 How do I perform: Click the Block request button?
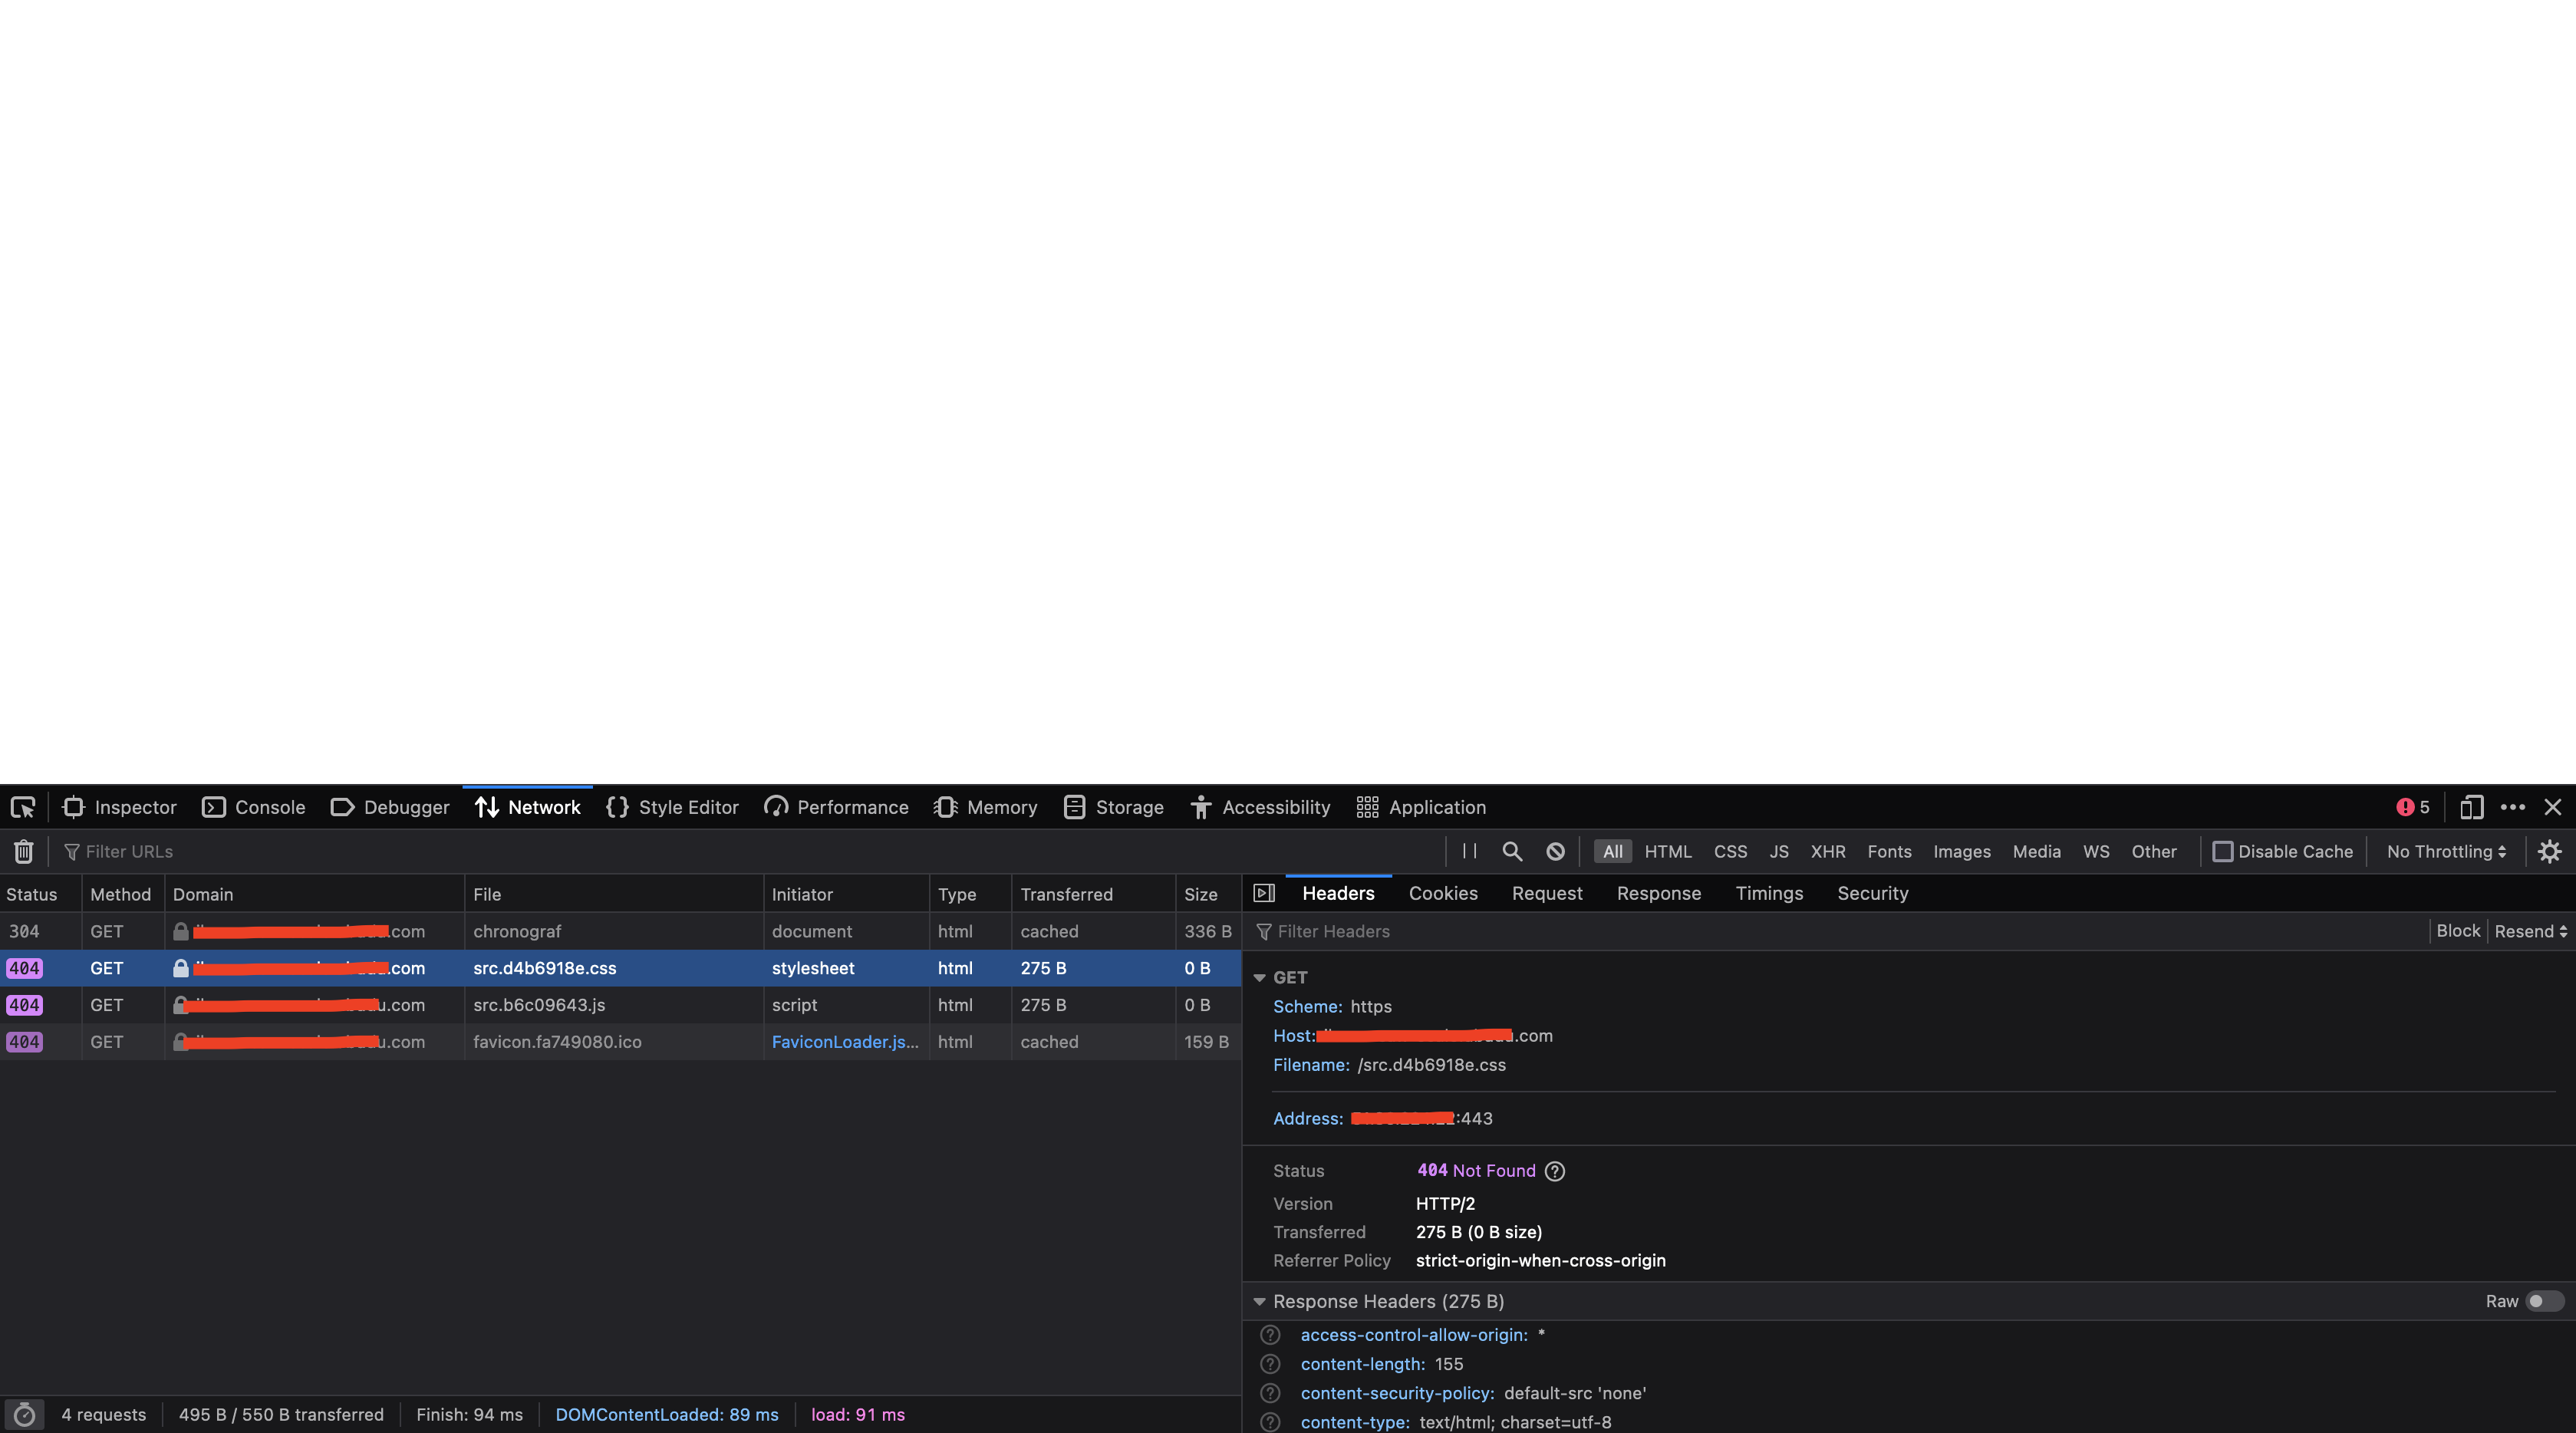tap(2457, 931)
